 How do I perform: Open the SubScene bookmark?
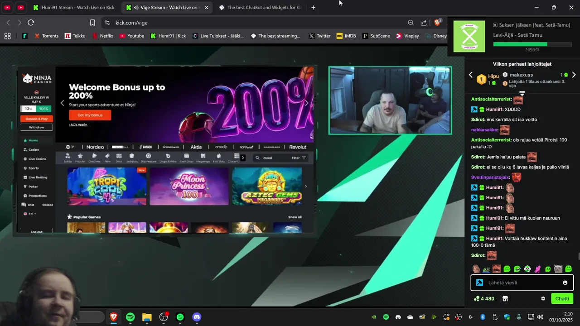(x=376, y=36)
